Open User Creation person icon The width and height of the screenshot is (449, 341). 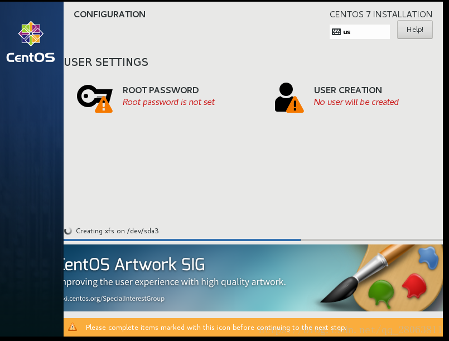pos(289,98)
